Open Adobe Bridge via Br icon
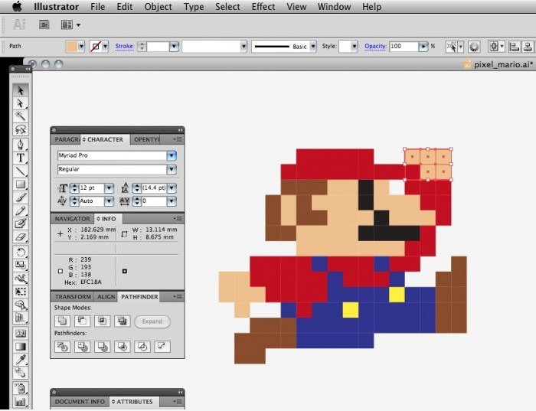The height and width of the screenshot is (411, 536). 44,24
